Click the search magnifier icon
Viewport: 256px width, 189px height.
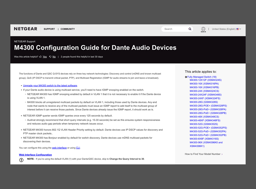190,29
